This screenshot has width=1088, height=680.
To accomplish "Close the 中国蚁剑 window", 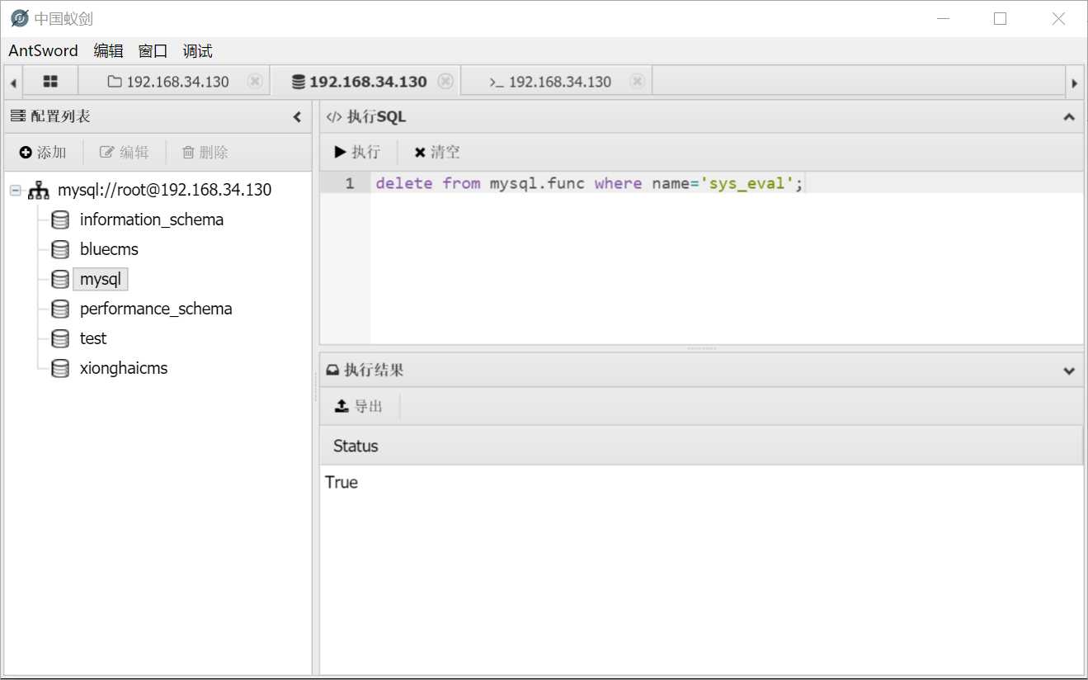I will pos(1058,18).
